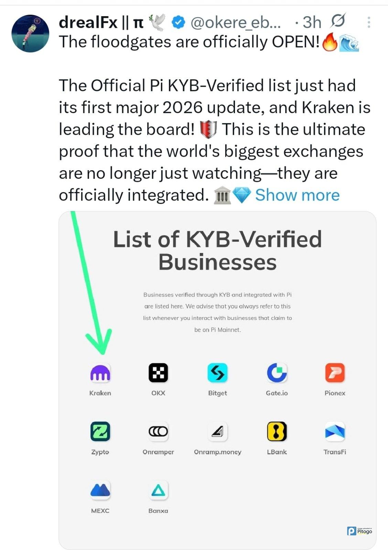Tap the Onramp.money logo icon
Screen dimensions: 388x550
pos(217,431)
